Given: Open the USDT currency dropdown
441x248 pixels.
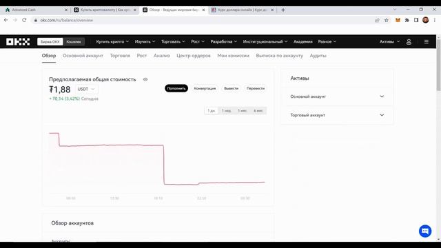Looking at the screenshot, I should [86, 89].
